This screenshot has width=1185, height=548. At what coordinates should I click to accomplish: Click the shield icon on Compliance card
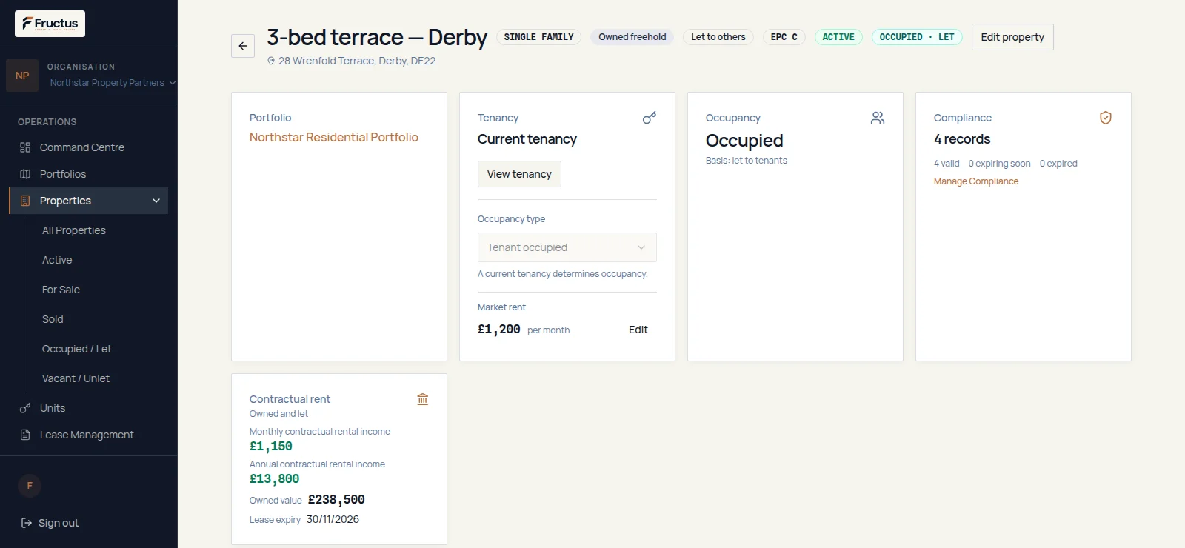click(1106, 118)
